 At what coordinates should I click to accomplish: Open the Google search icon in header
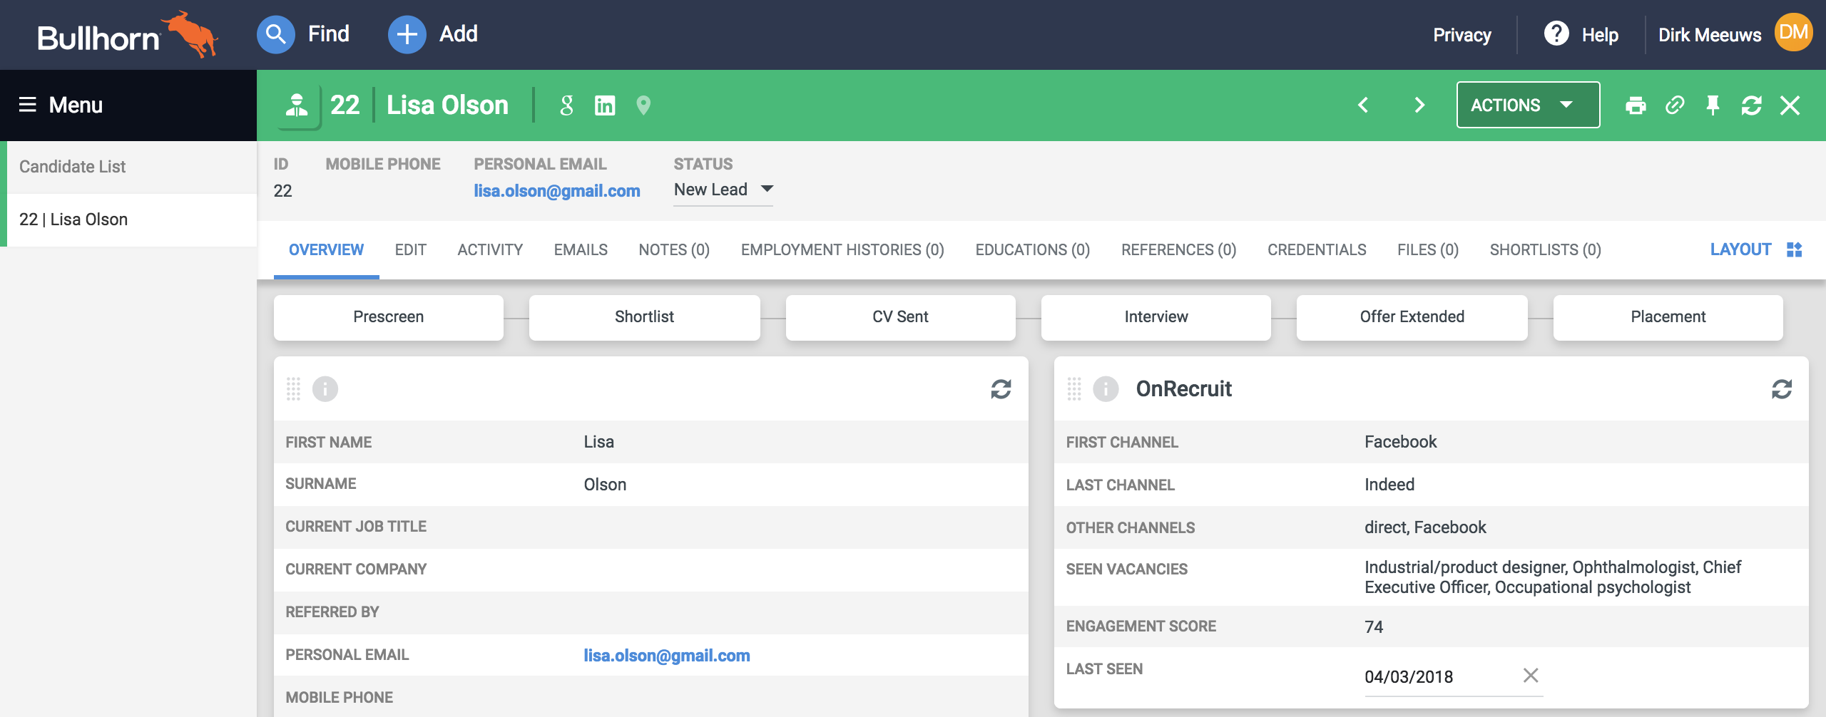point(566,105)
